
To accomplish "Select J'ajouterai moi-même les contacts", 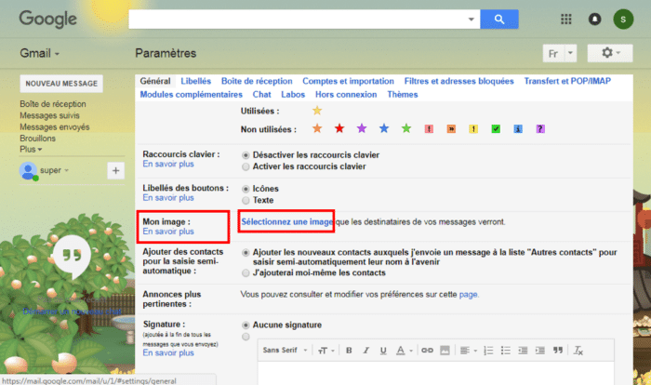I will tap(246, 272).
